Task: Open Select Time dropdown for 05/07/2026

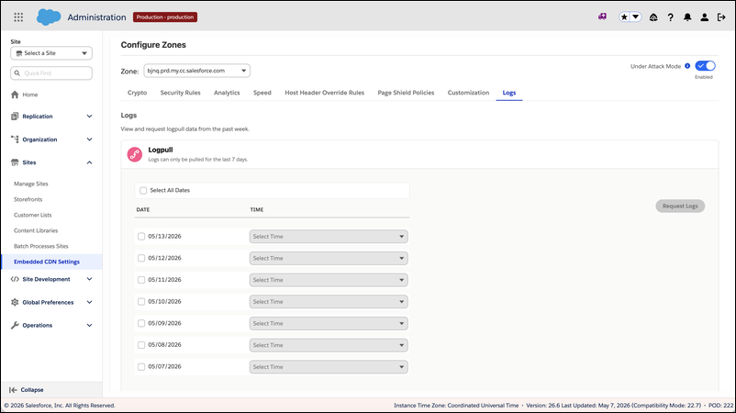Action: 329,367
